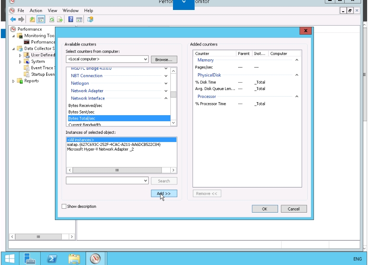
Task: Click the Performance Monitor taskbar icon
Action: click(x=96, y=259)
